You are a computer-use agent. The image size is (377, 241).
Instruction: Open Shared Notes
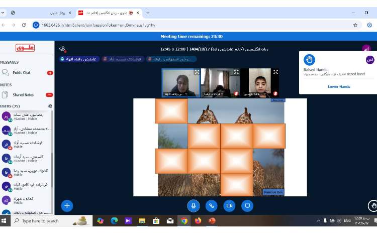pyautogui.click(x=23, y=94)
